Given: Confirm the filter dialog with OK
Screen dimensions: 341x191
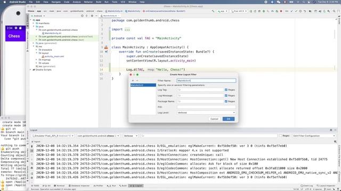Looking at the screenshot, I should point(229,119).
